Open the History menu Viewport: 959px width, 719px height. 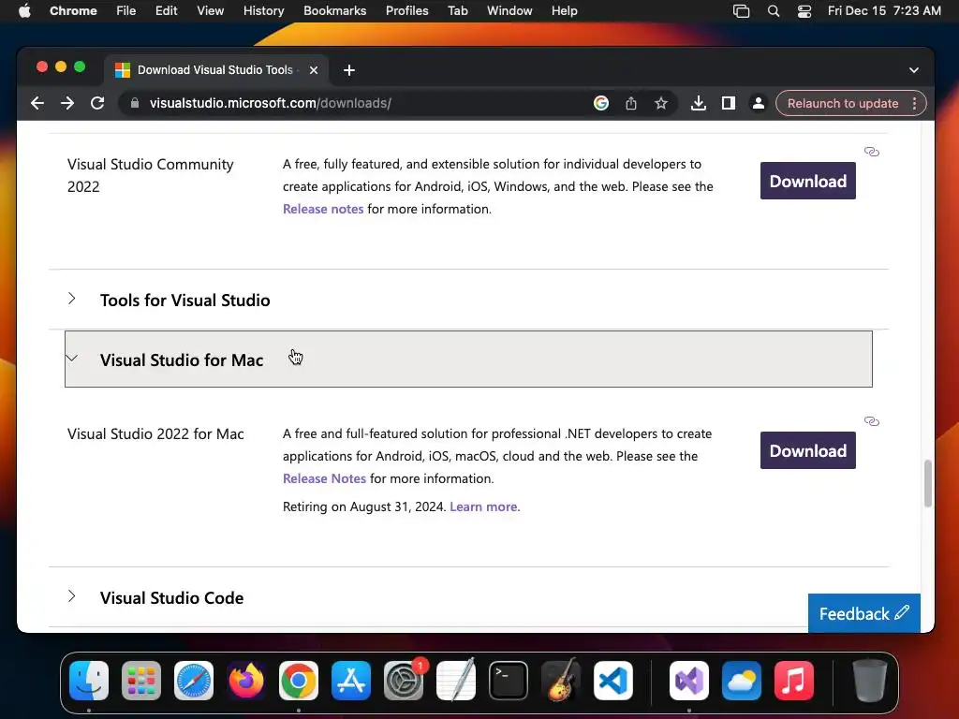pos(263,11)
